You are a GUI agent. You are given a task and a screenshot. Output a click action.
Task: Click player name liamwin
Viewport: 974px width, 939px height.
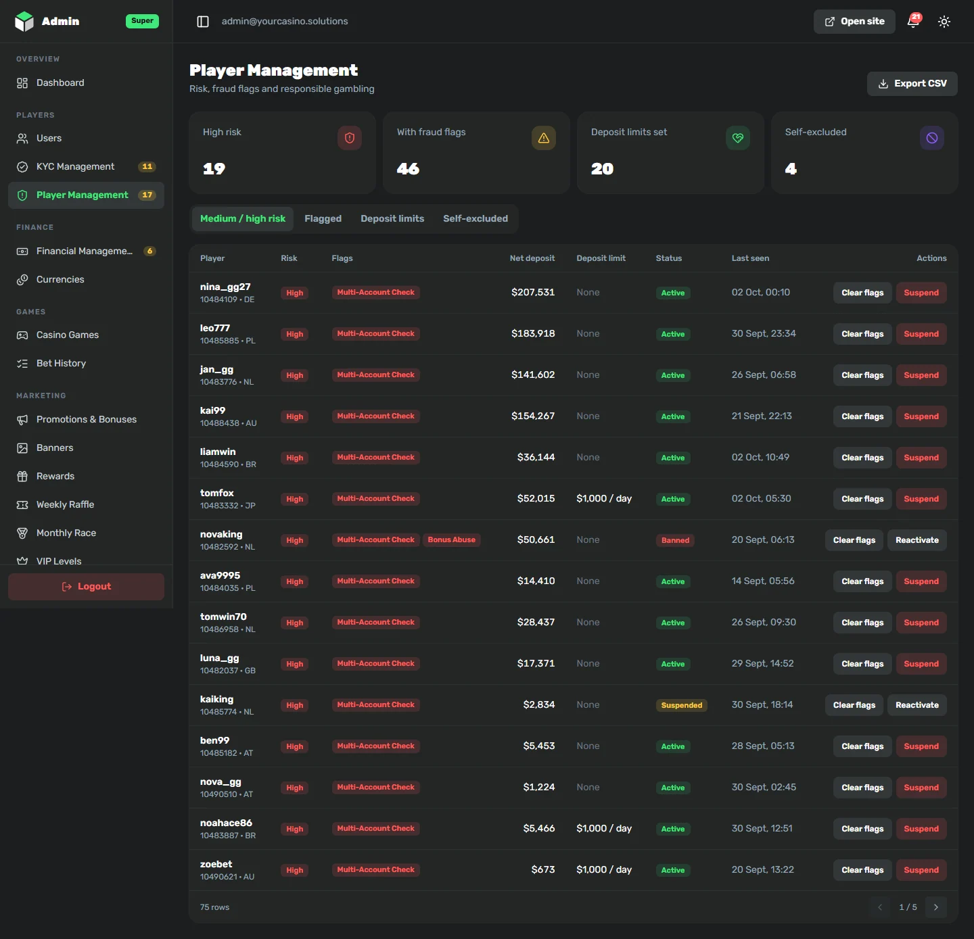[x=218, y=452]
